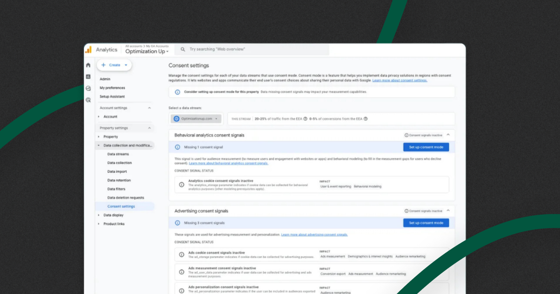
Task: Collapse Data collection and modification item
Action: tap(99, 146)
